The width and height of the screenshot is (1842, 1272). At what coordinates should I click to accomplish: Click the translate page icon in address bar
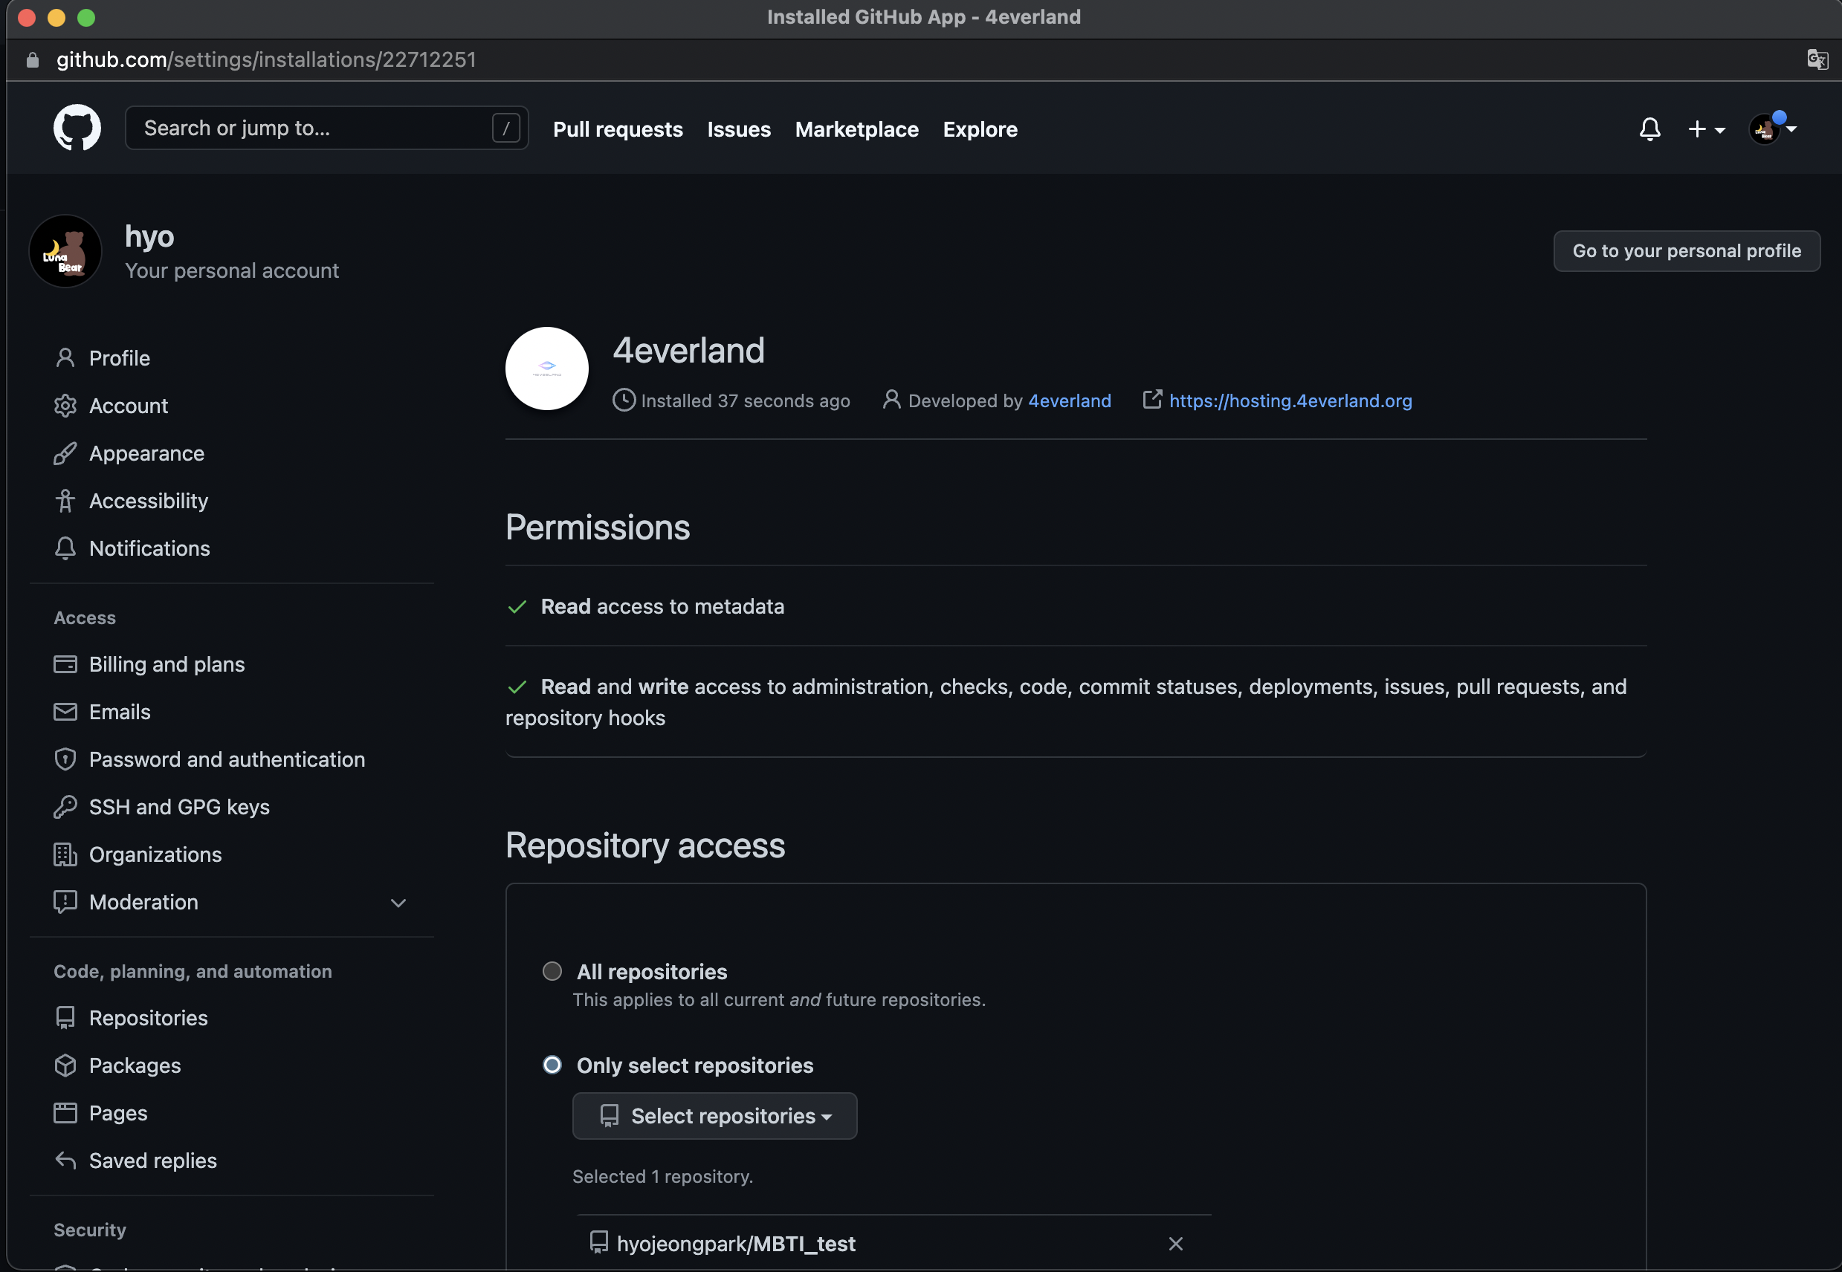point(1817,59)
